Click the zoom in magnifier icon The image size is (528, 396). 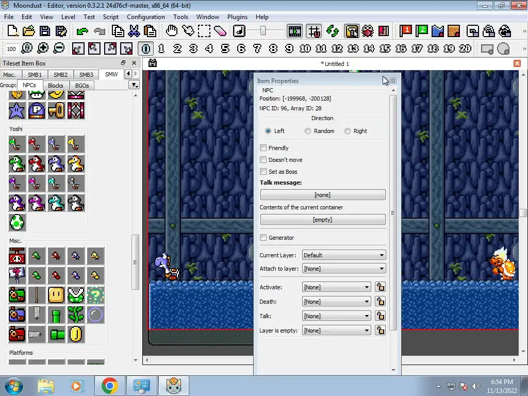(43, 48)
